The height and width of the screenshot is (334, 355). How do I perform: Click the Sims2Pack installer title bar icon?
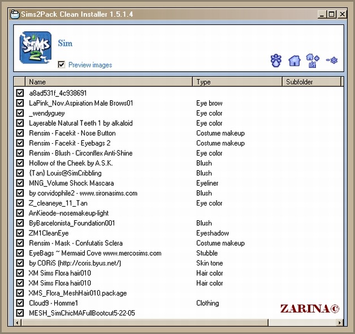tap(15, 14)
